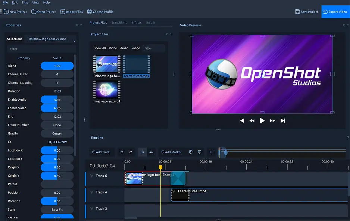The image size is (350, 221).
Task: Toggle the razor scissors tool
Action: coord(151,152)
